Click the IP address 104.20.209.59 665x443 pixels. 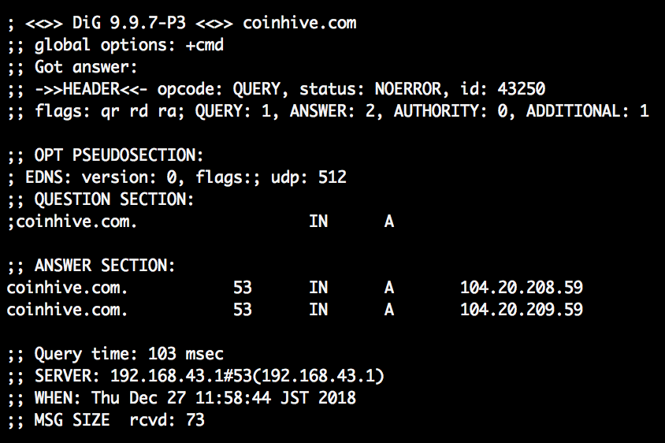522,310
